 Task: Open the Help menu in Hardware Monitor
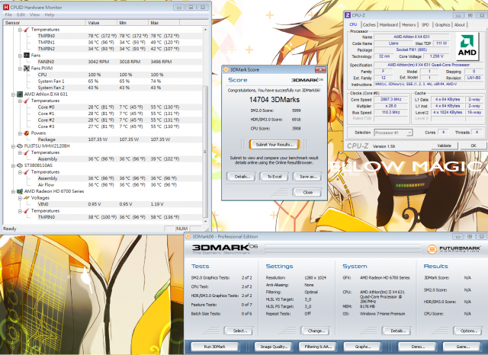click(49, 14)
